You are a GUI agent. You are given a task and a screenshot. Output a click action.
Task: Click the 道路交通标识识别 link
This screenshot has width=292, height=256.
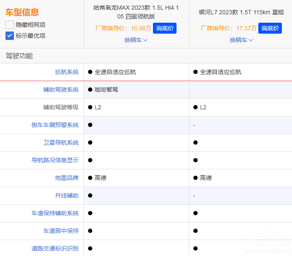click(55, 248)
